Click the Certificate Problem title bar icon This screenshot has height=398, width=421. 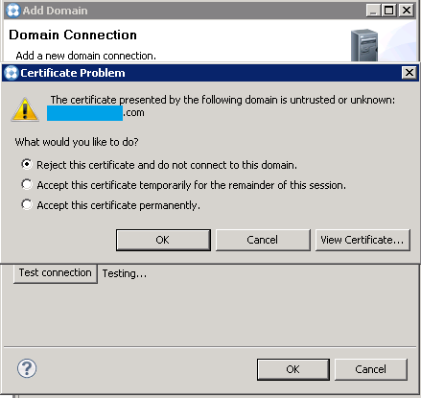click(12, 73)
